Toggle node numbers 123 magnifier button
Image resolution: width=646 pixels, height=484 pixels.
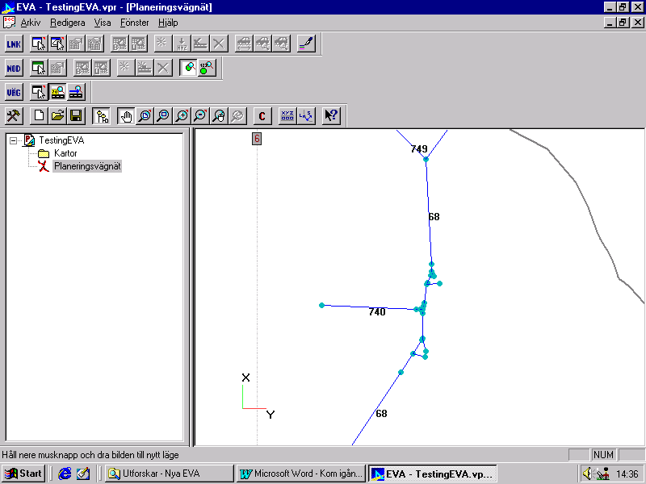[207, 68]
